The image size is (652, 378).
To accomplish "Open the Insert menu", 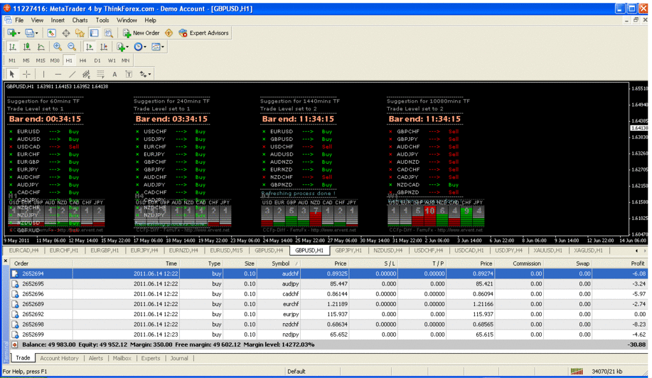I will 57,20.
